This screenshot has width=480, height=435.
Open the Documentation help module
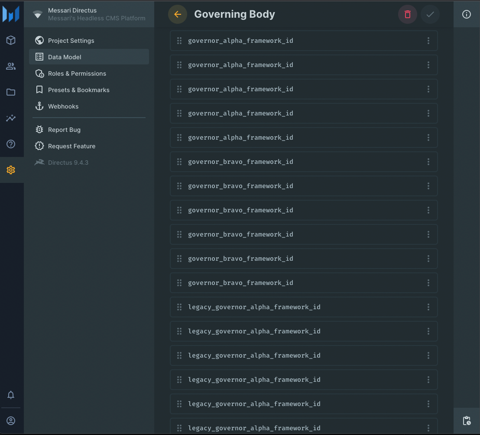pyautogui.click(x=11, y=144)
